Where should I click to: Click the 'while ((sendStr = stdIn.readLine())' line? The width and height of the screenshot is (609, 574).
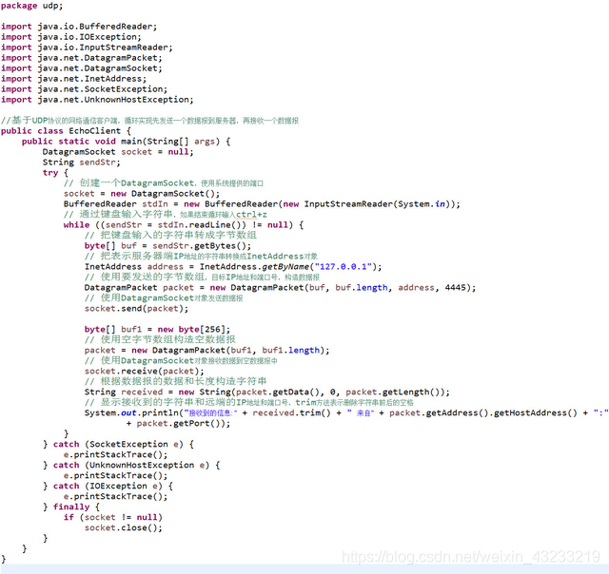coord(184,225)
